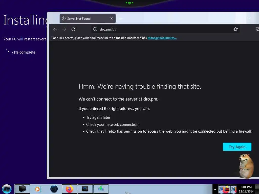Click the forward navigation arrow

[x=64, y=29]
